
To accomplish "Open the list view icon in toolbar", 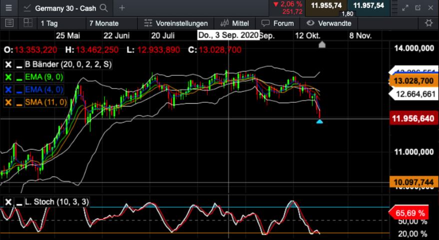I will pyautogui.click(x=9, y=23).
